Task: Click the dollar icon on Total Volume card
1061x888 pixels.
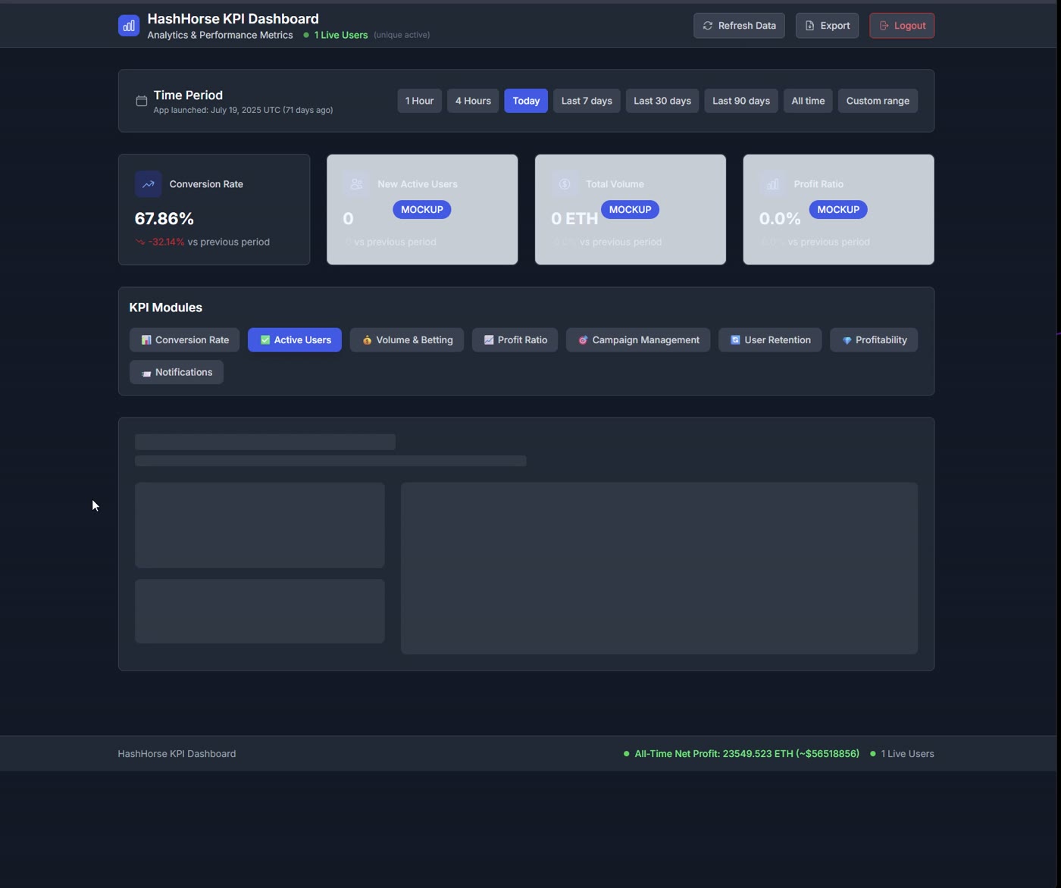Action: point(565,184)
